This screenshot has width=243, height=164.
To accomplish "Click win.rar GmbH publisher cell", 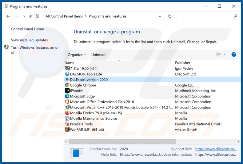I will 186,129.
